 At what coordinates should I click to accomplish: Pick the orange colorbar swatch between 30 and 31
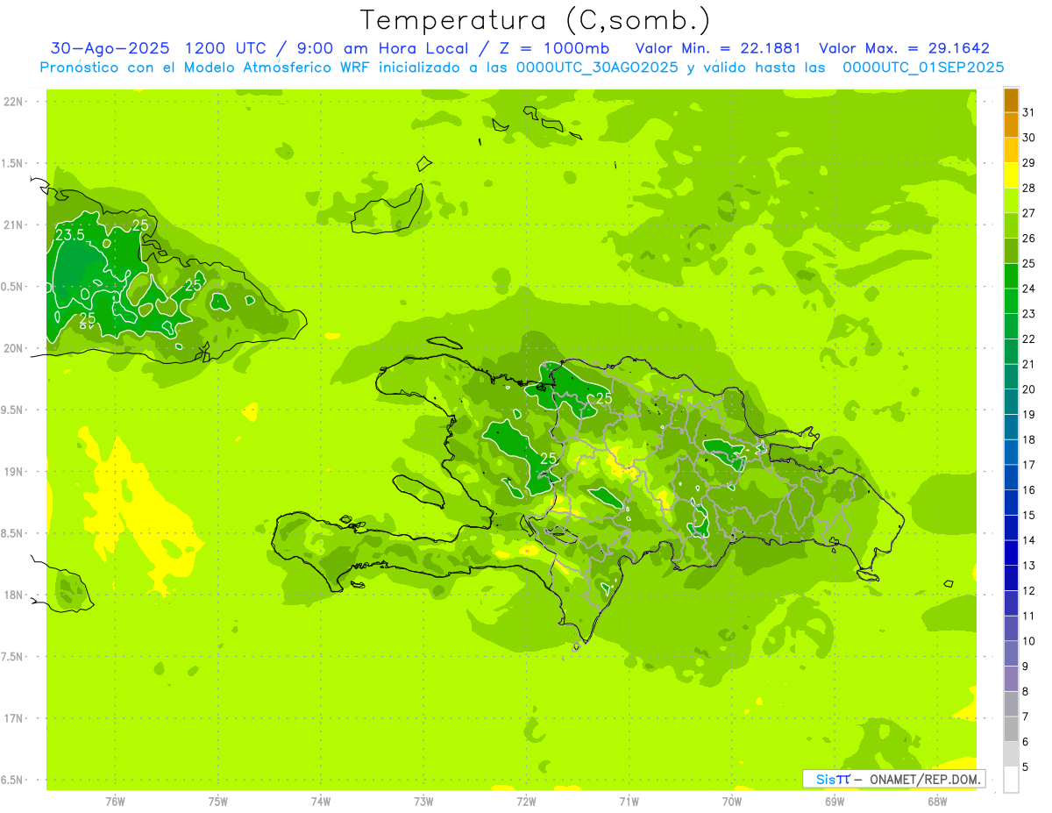(1011, 125)
